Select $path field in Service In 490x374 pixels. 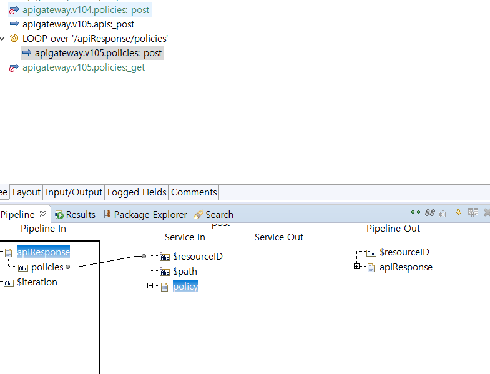(185, 272)
